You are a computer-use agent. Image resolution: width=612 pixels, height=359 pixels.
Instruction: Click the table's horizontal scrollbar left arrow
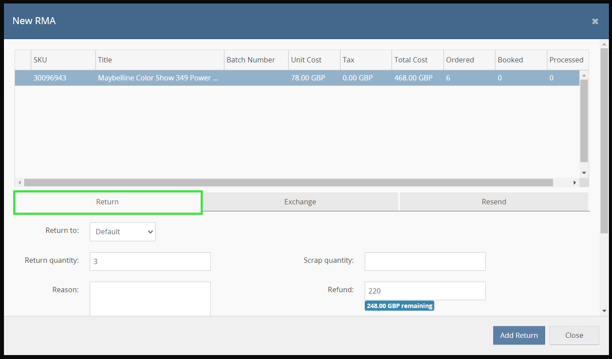19,182
